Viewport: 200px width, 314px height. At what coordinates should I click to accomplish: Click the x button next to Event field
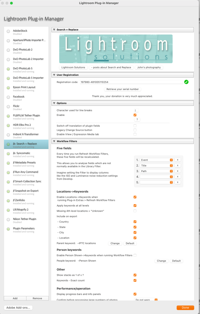click(x=177, y=160)
